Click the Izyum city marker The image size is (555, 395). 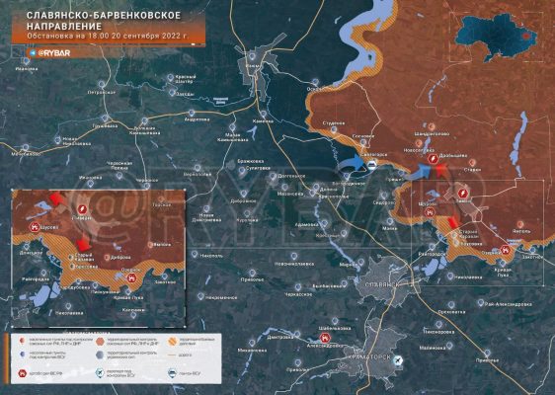[252, 56]
